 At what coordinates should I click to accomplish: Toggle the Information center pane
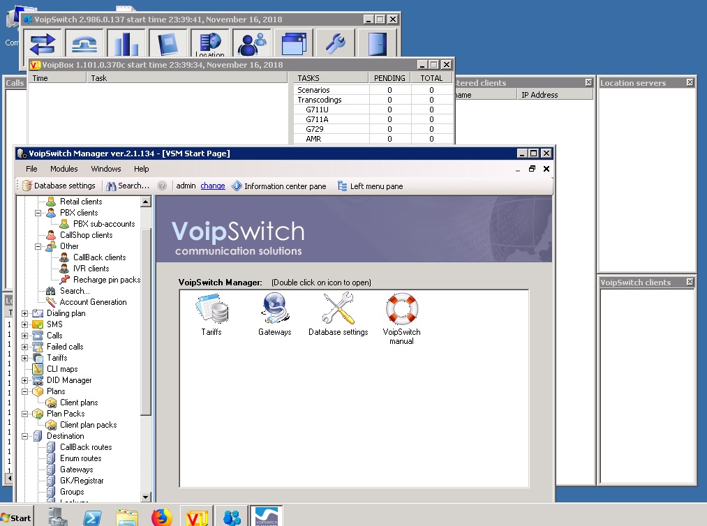point(279,186)
